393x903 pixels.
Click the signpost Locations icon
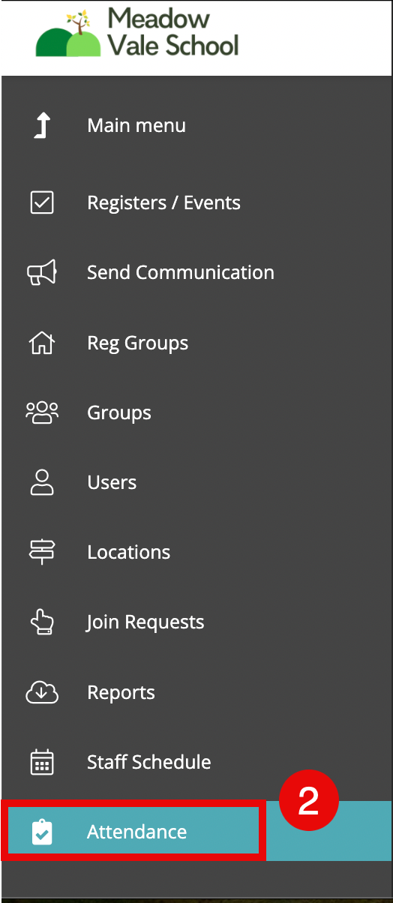42,552
